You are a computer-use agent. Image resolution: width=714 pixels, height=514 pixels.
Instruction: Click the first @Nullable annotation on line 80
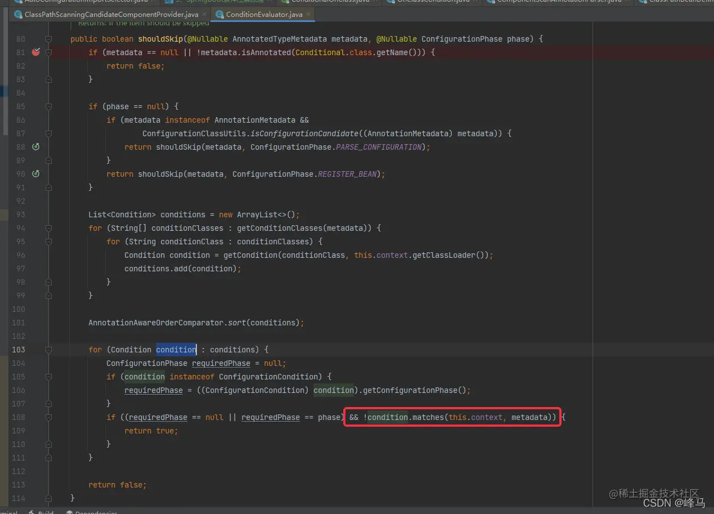208,39
